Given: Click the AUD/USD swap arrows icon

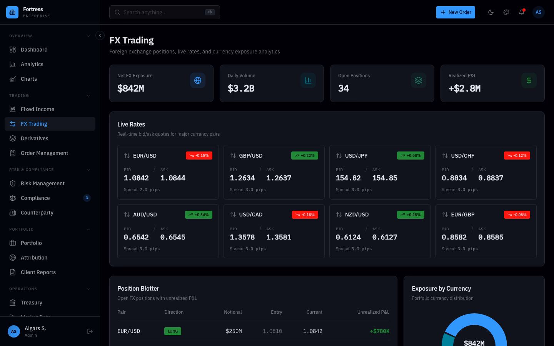Looking at the screenshot, I should 127,215.
